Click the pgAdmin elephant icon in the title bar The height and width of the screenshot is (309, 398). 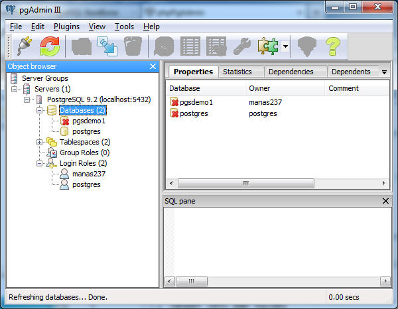11,10
